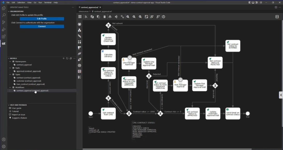Click the add plus icon in Models header

[63, 58]
